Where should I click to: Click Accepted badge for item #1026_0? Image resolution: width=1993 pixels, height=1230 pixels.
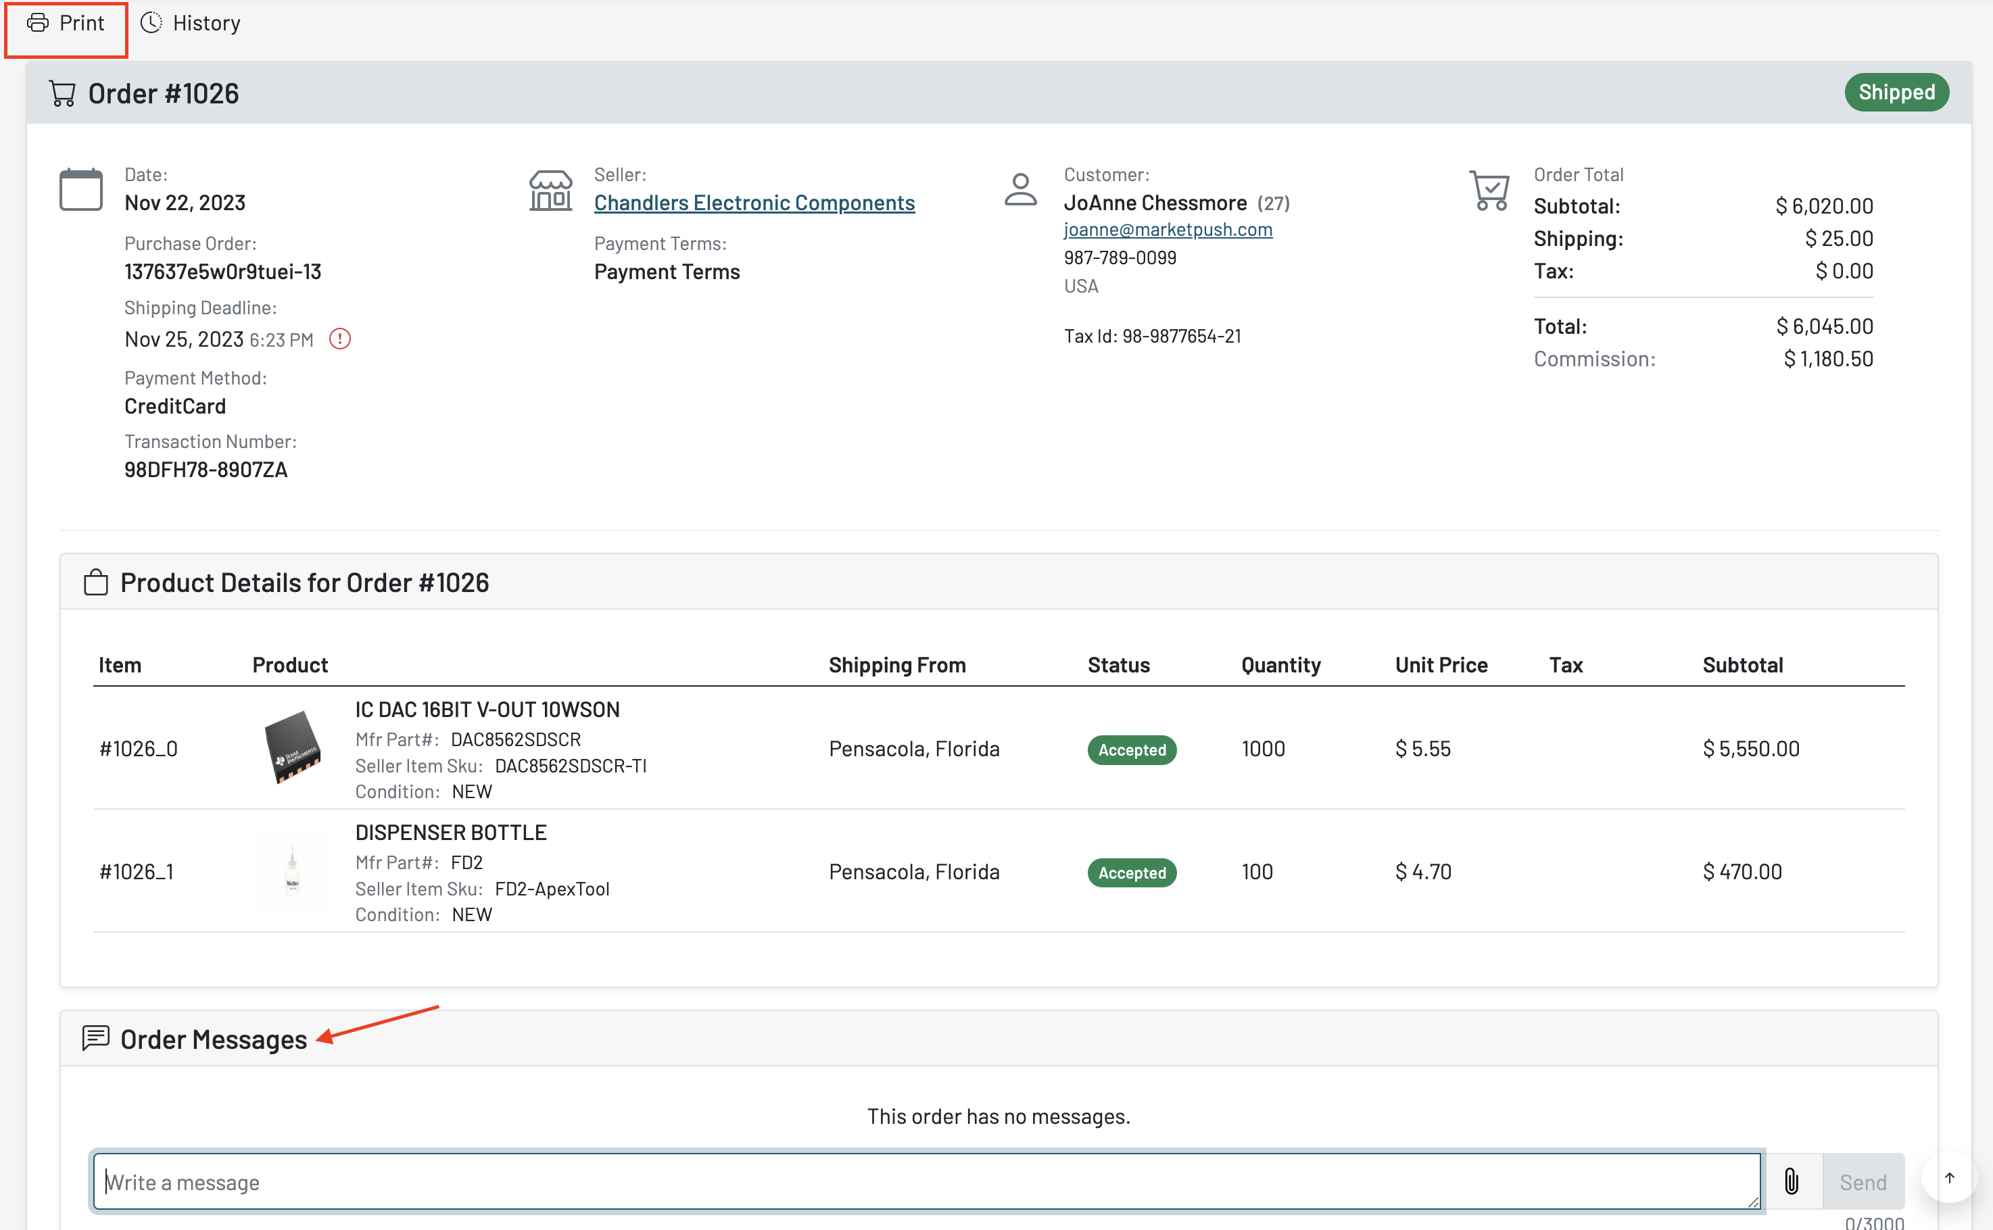coord(1131,749)
